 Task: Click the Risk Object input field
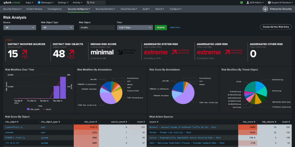[97, 28]
